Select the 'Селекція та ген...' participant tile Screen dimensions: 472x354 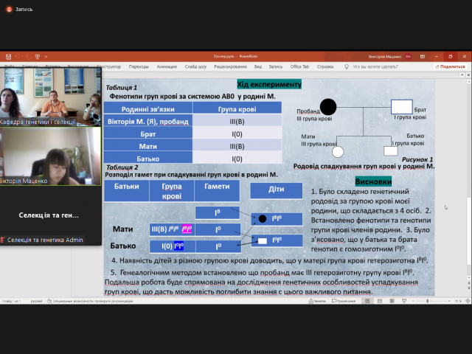click(x=50, y=215)
